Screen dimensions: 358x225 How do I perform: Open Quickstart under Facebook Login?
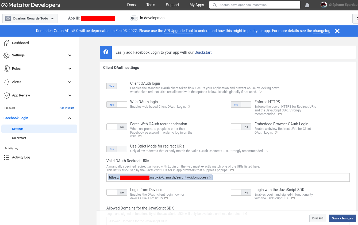coord(19,138)
